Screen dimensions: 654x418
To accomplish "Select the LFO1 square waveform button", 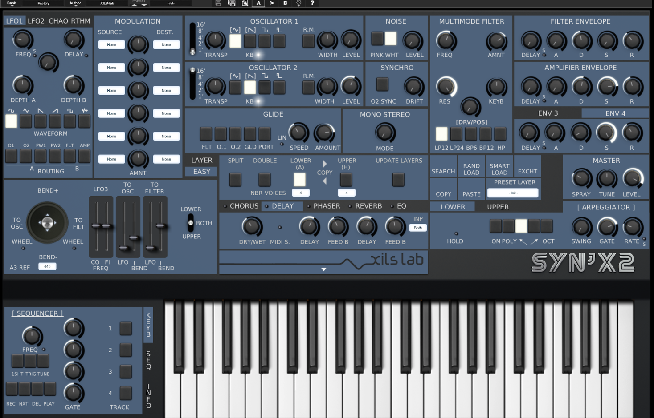I will coord(70,121).
